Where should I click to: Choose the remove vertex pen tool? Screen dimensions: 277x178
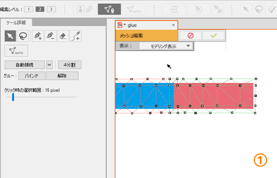click(x=50, y=36)
